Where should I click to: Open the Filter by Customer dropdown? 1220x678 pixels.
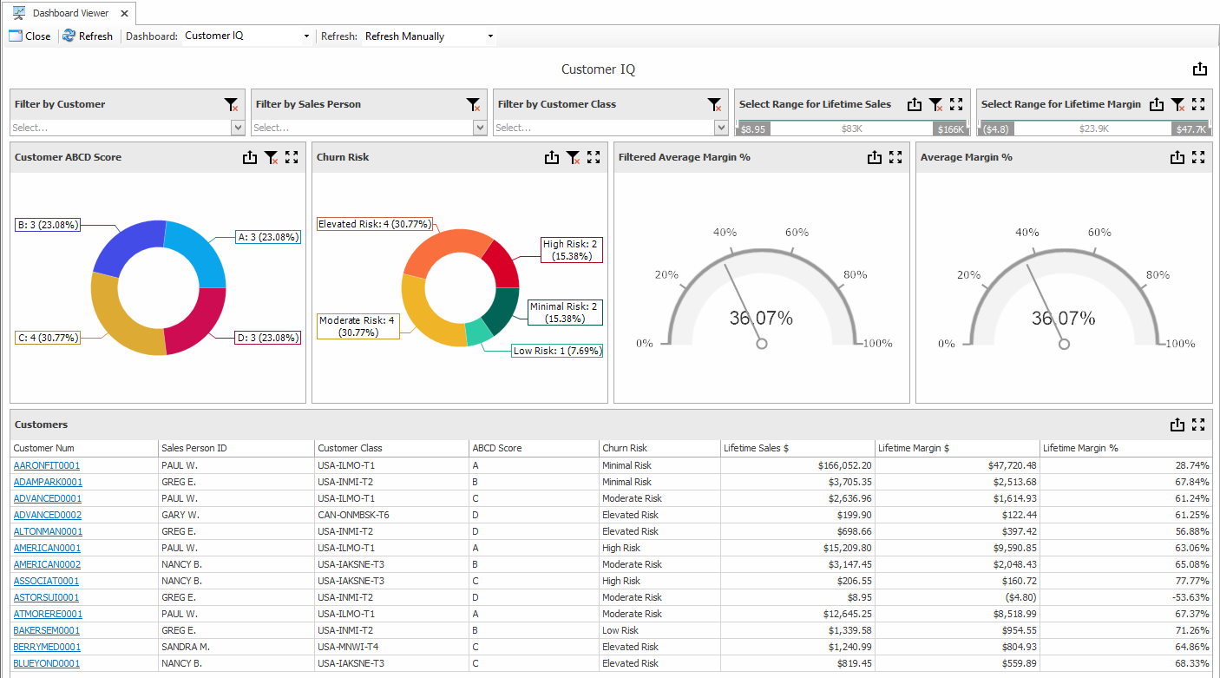point(239,128)
